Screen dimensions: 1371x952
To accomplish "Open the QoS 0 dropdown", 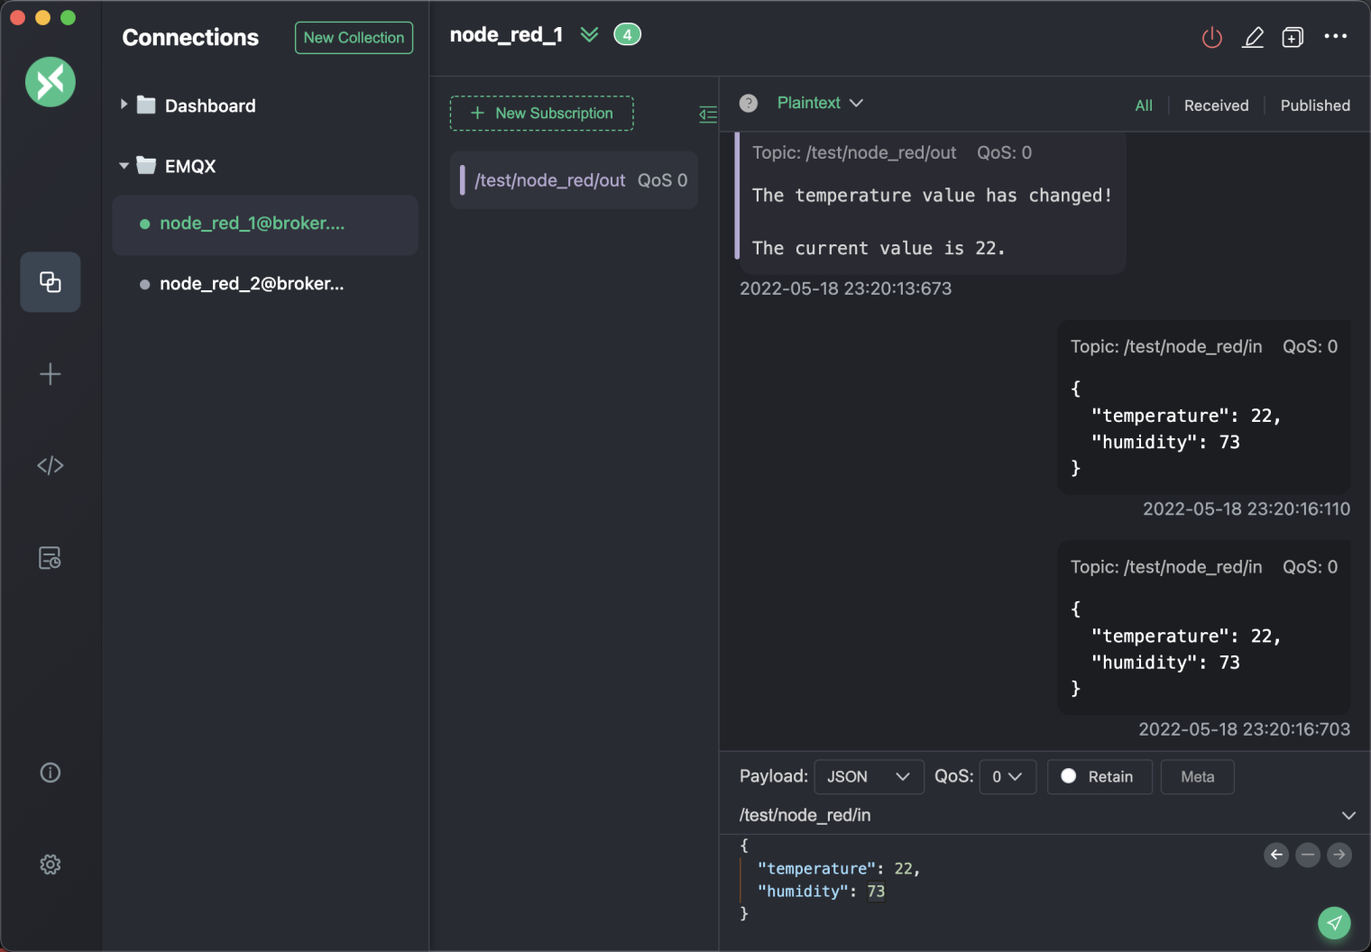I will 1008,776.
